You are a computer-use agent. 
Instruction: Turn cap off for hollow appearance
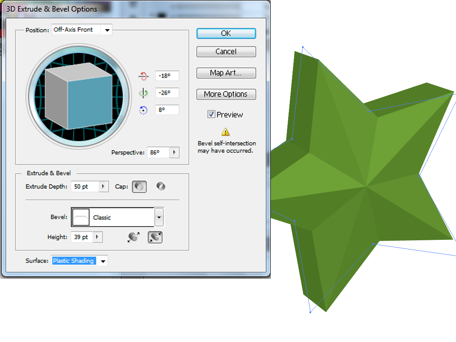[160, 186]
